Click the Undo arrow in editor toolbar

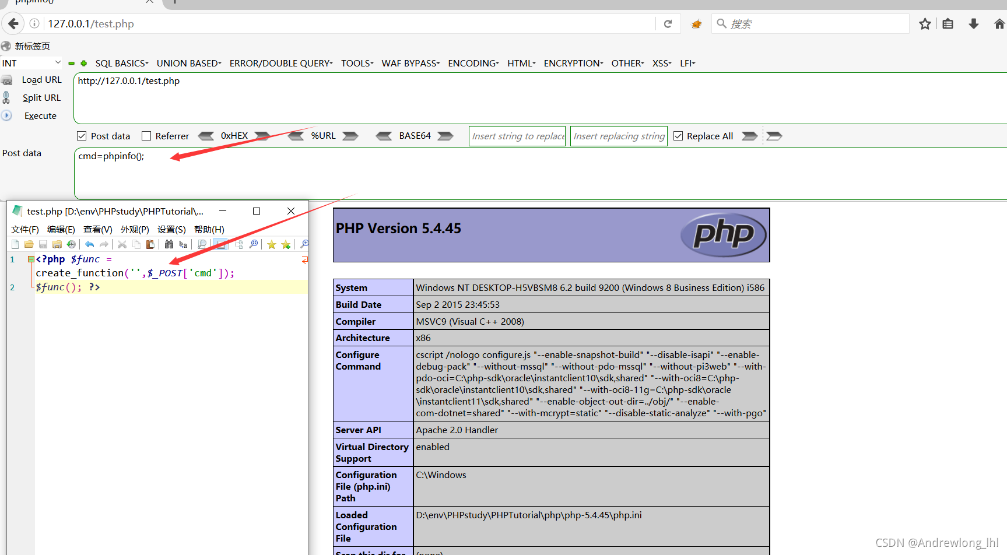[89, 244]
